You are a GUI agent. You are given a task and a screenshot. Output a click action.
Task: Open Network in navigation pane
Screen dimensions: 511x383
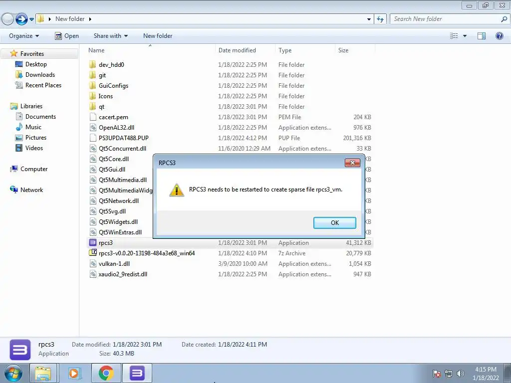click(31, 190)
